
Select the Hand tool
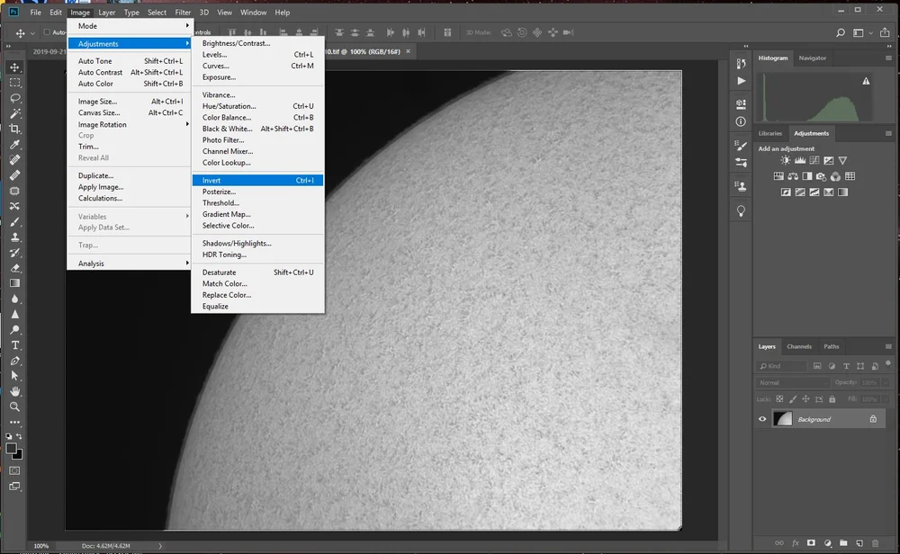(x=15, y=391)
